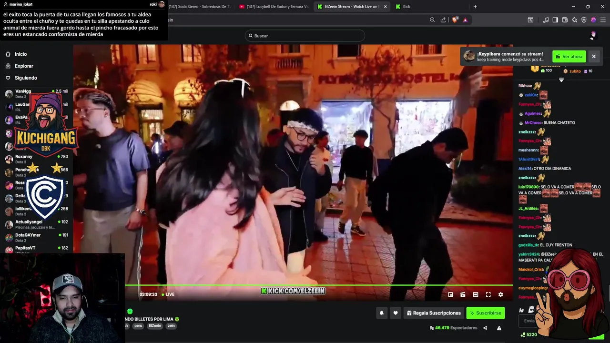The width and height of the screenshot is (610, 343).
Task: Select the ElZeein stream tag
Action: point(155,326)
